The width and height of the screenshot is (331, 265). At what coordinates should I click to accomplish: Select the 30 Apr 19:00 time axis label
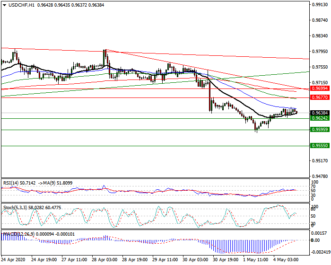pos(226,259)
